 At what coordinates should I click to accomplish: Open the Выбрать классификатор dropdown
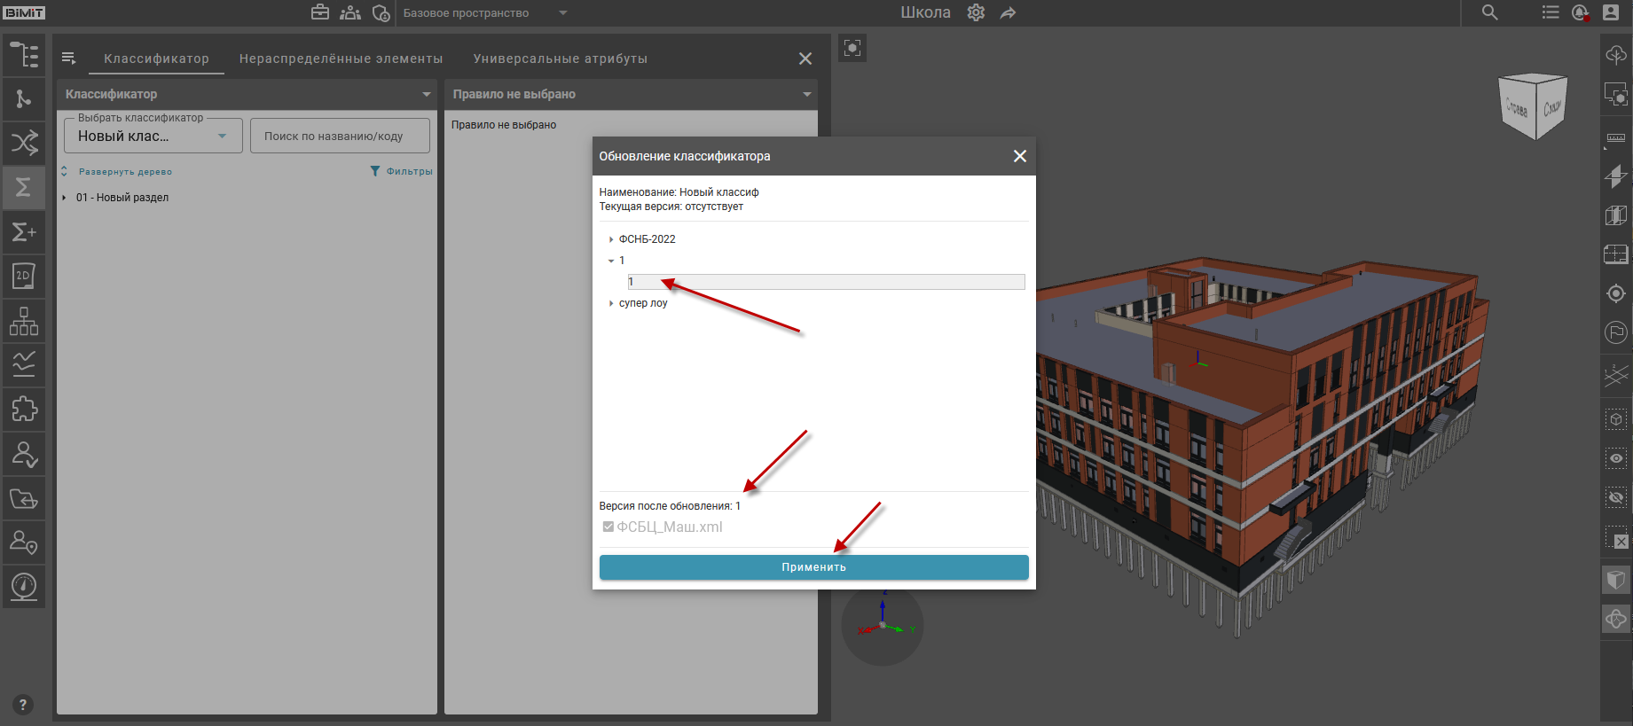(153, 136)
